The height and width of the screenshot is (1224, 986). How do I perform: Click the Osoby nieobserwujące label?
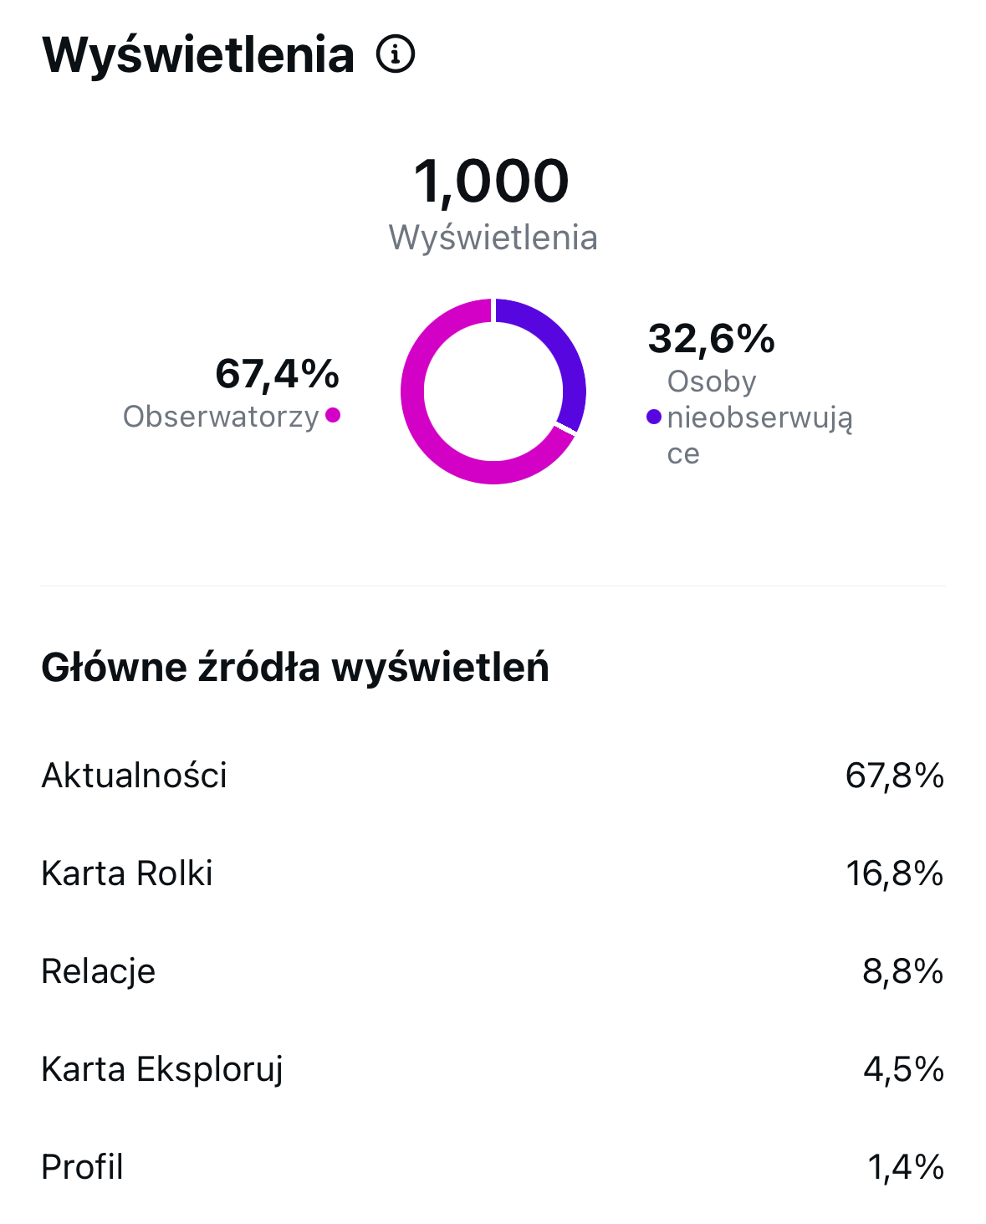pyautogui.click(x=758, y=417)
